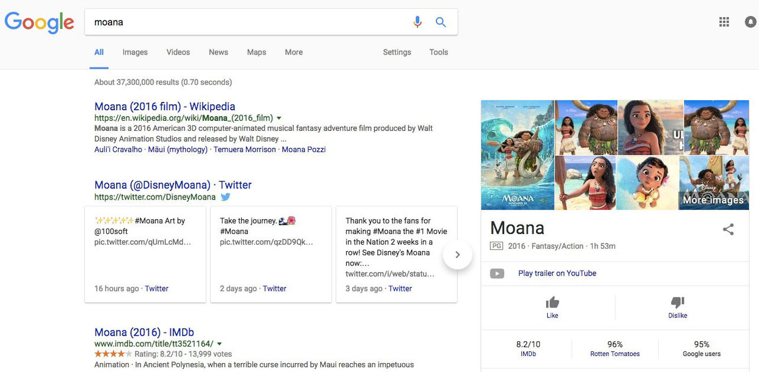Click the blue search magnifier icon

point(441,22)
